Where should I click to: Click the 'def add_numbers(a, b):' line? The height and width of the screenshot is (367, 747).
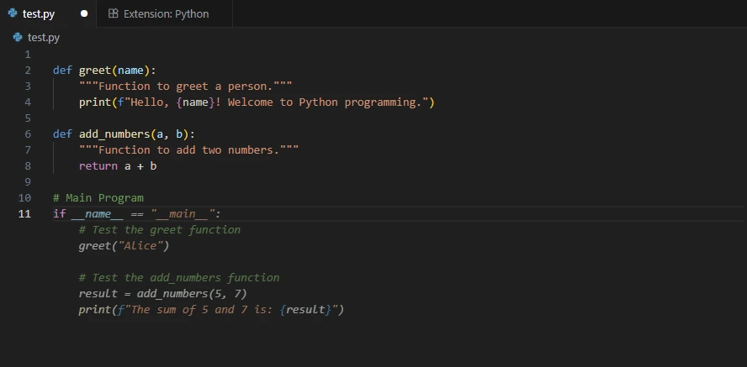pyautogui.click(x=124, y=134)
